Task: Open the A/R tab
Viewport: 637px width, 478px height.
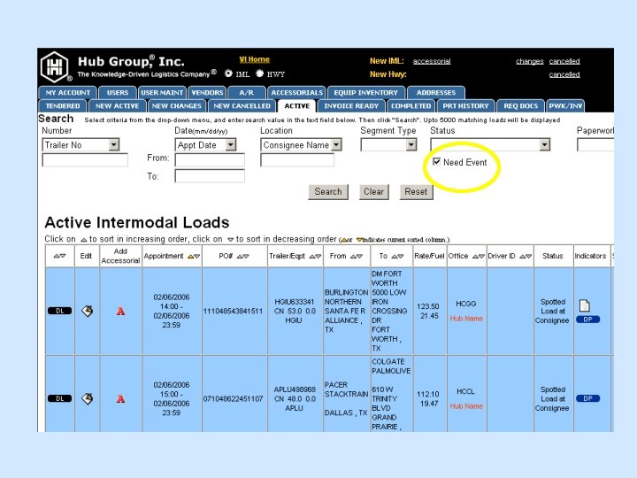Action: click(x=247, y=93)
